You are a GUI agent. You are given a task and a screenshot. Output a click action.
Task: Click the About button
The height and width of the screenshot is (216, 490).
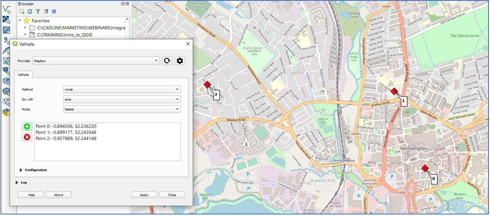[x=58, y=195]
